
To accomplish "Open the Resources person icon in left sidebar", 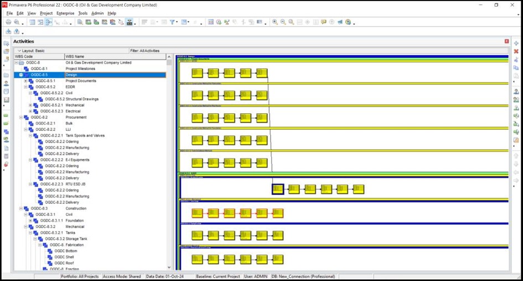I will tap(6, 83).
